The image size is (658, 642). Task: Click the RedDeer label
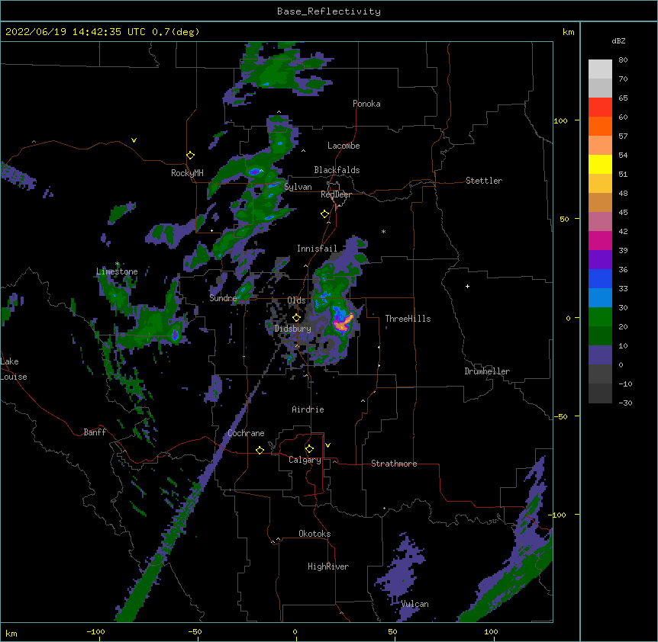point(336,194)
